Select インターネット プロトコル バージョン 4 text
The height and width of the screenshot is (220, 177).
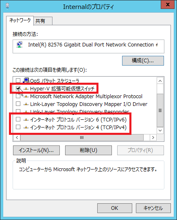pos(79,127)
